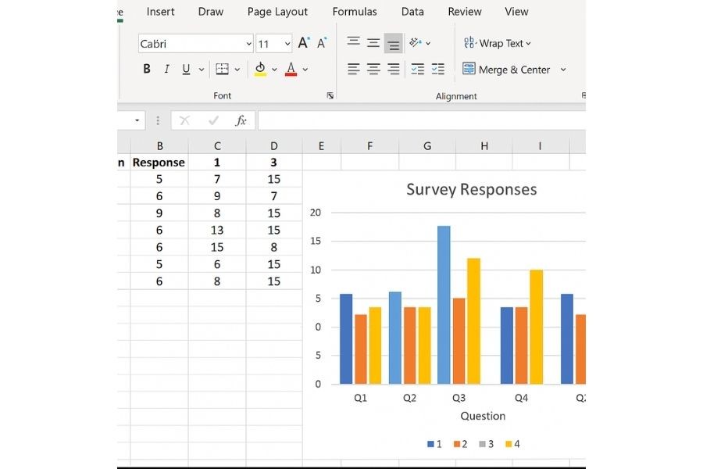Select column H header

click(484, 146)
